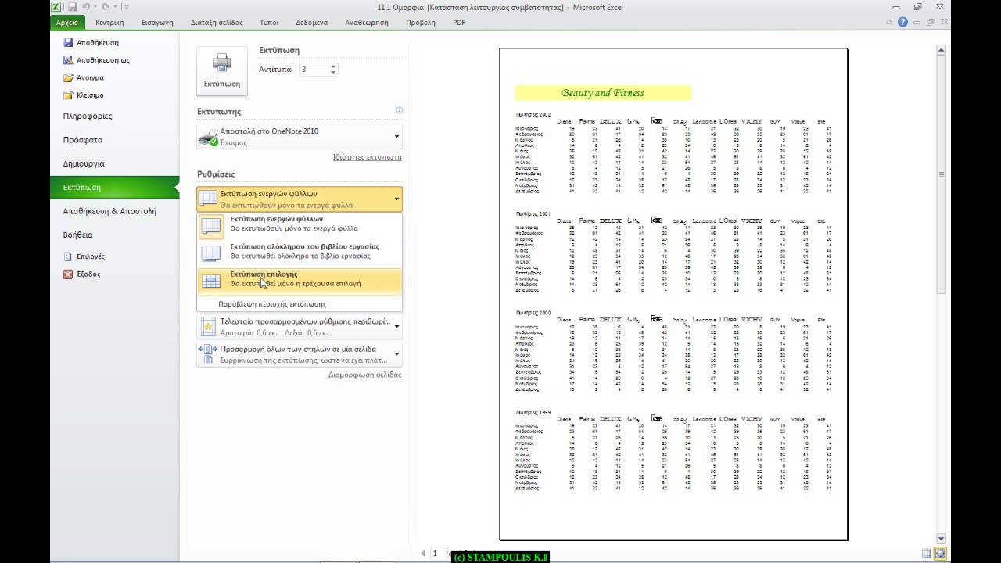
Task: Click the Ιδιότητες εκτυπωτή link
Action: click(x=367, y=157)
